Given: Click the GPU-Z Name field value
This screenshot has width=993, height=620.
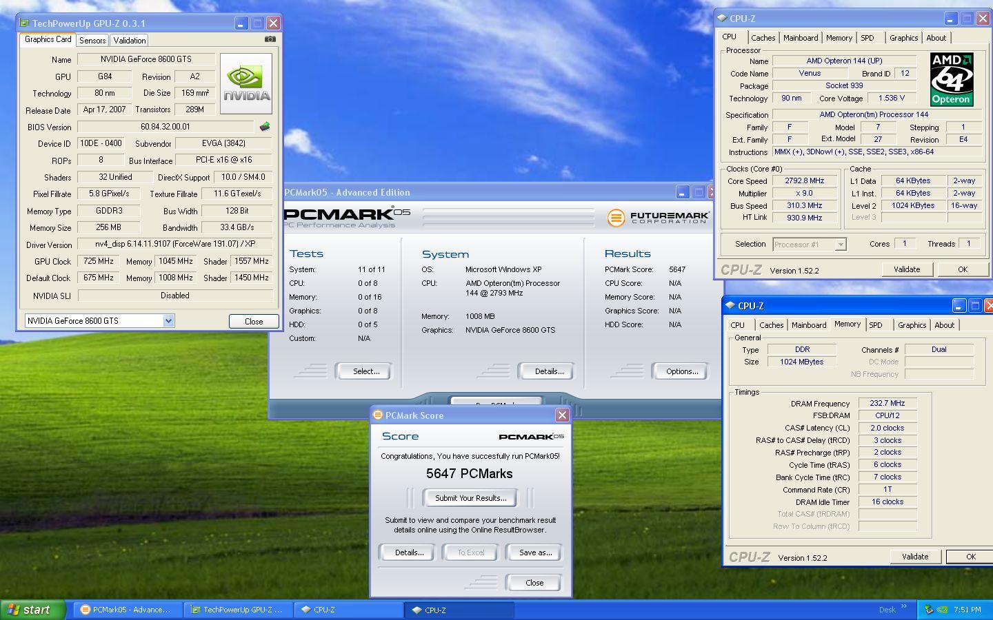Looking at the screenshot, I should pyautogui.click(x=146, y=59).
